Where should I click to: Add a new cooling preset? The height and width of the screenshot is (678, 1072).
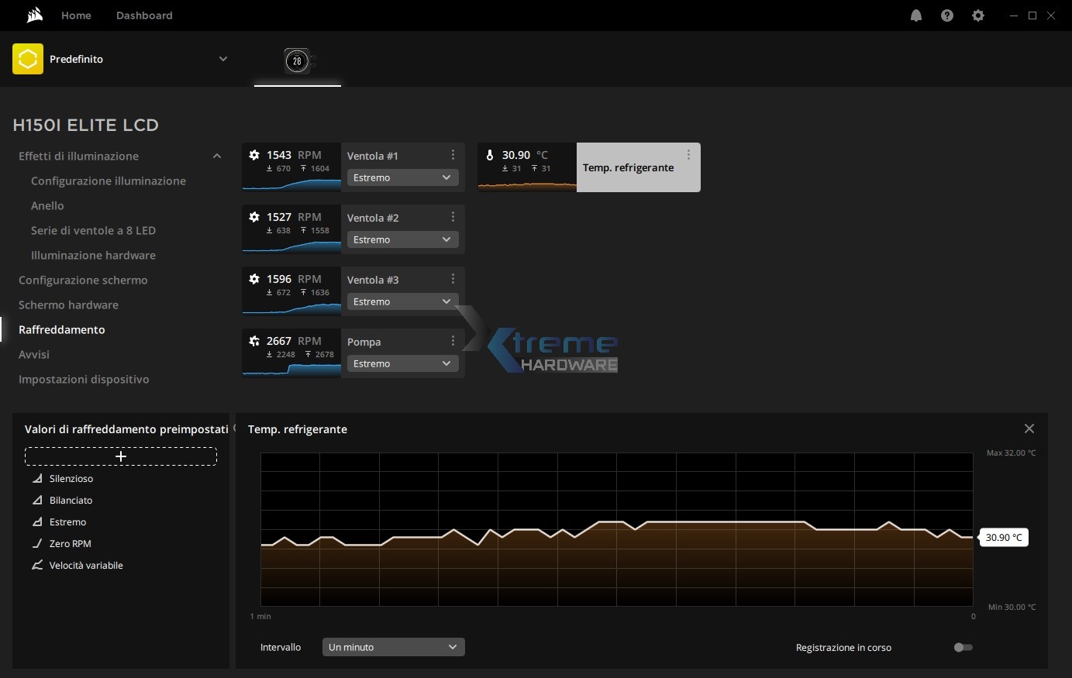click(121, 456)
